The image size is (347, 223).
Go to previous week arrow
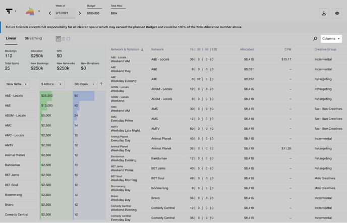(50, 13)
